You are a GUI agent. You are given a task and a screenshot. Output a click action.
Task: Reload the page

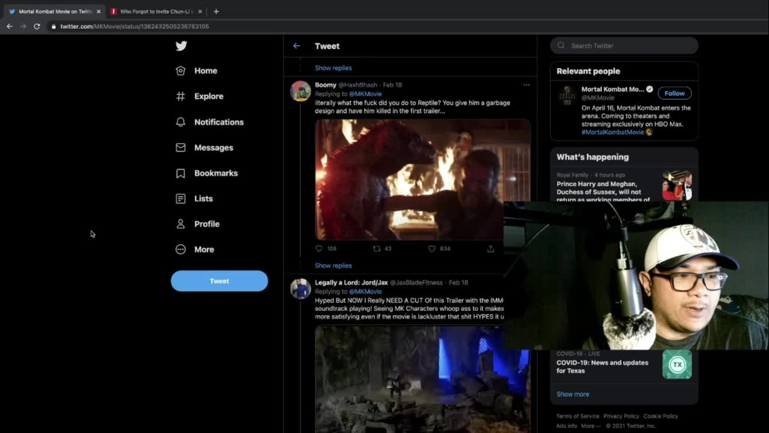[x=37, y=26]
